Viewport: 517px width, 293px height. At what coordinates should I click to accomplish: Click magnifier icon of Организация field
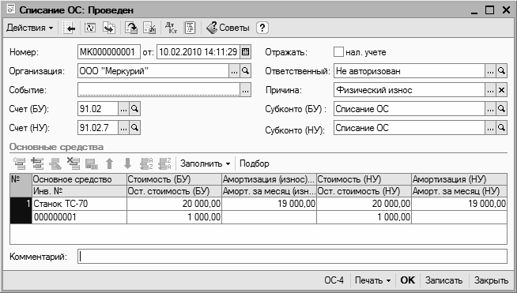pos(245,71)
